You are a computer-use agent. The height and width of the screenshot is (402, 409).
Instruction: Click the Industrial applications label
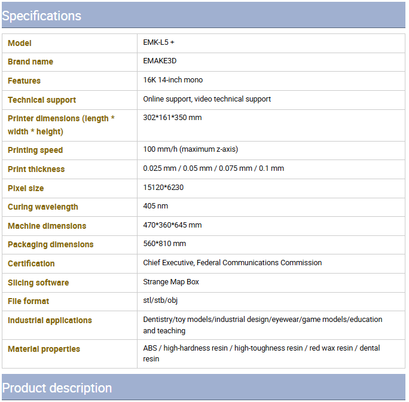pyautogui.click(x=50, y=320)
